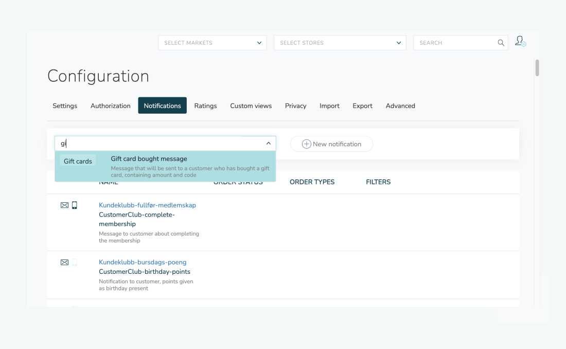Go to the Advanced tab

click(x=400, y=106)
